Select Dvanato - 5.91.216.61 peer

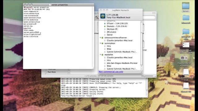point(117,27)
